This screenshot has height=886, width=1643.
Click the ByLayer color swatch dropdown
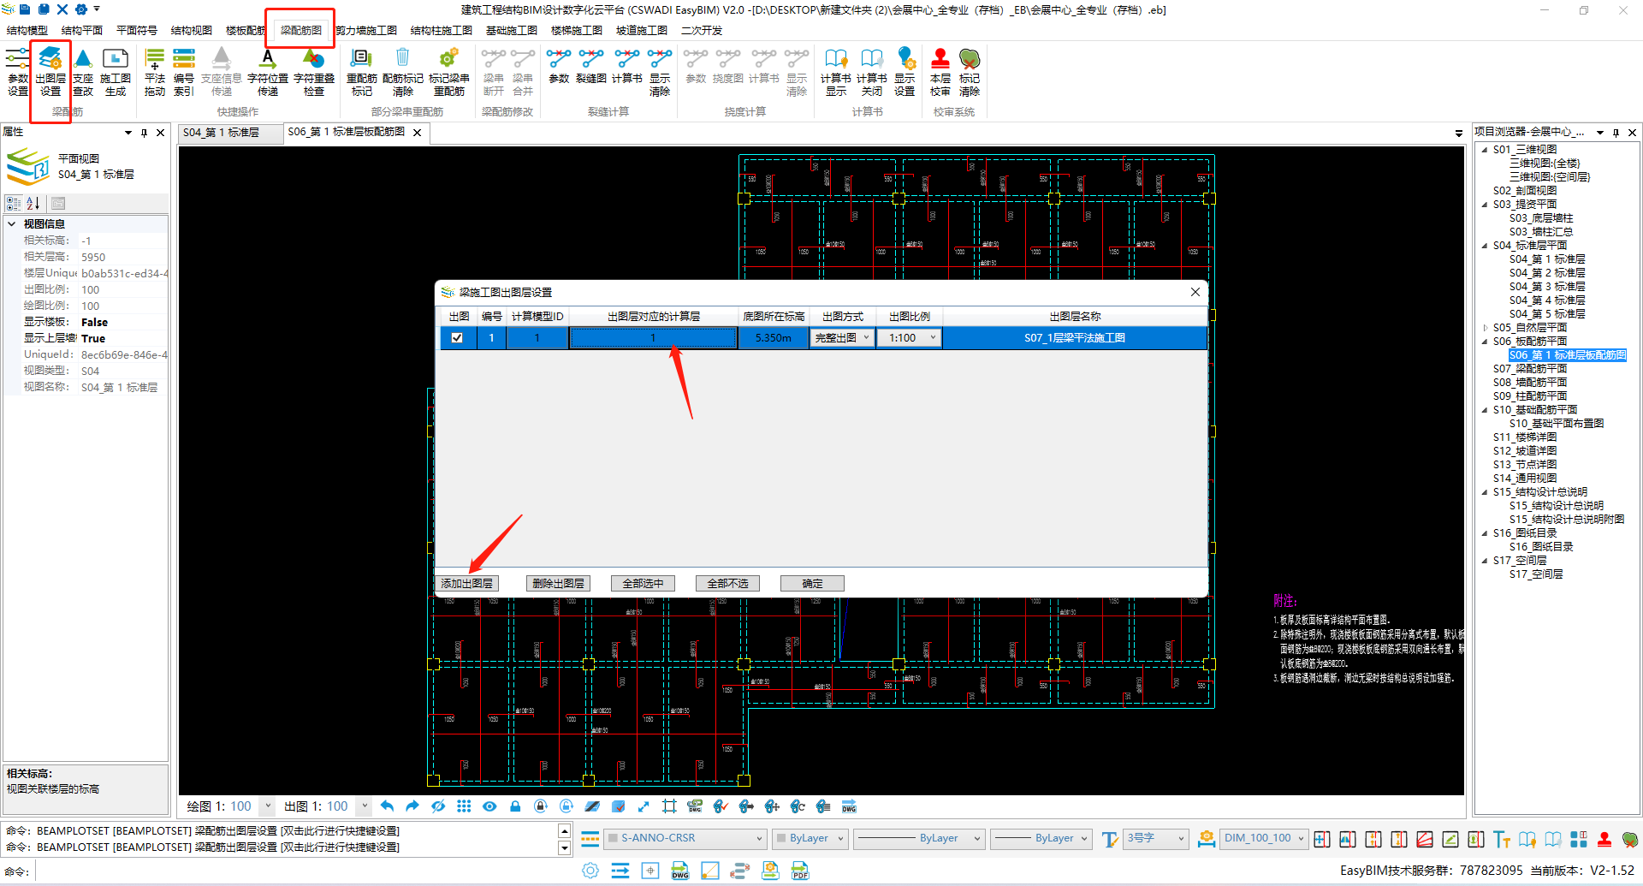click(810, 838)
